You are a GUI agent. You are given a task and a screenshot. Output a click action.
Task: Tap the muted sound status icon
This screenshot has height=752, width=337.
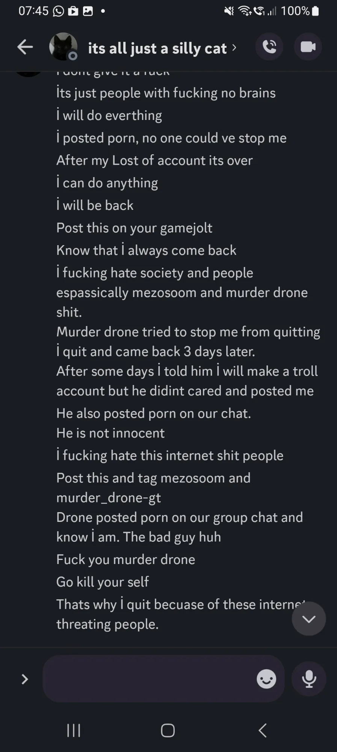(x=229, y=11)
